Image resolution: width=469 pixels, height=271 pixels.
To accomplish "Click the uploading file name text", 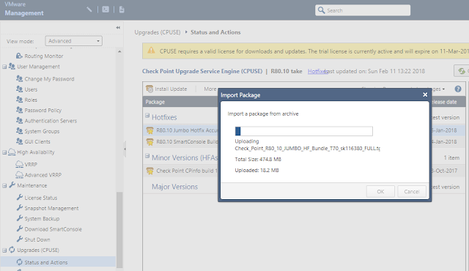I will click(308, 149).
